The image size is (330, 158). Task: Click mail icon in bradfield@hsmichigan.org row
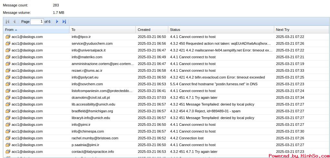pos(8,111)
